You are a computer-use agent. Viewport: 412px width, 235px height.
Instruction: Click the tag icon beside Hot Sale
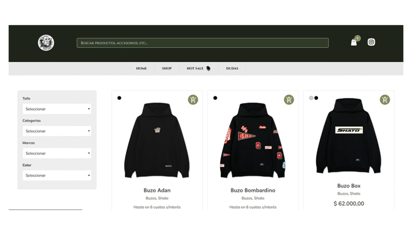tap(208, 68)
